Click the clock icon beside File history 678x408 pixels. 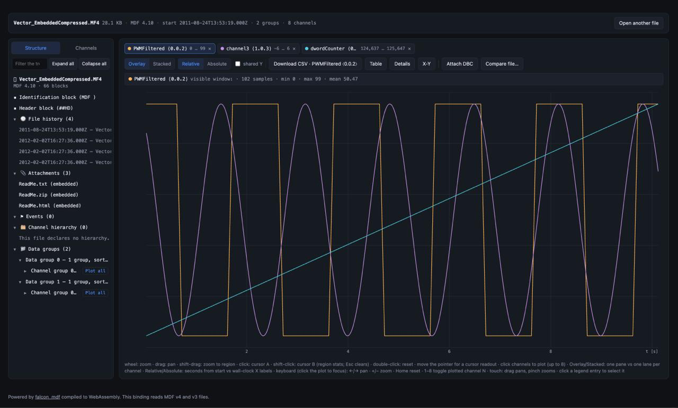[x=23, y=119]
